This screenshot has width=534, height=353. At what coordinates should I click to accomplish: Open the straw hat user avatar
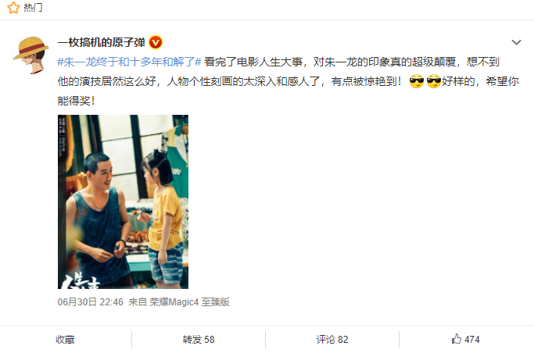pyautogui.click(x=31, y=55)
